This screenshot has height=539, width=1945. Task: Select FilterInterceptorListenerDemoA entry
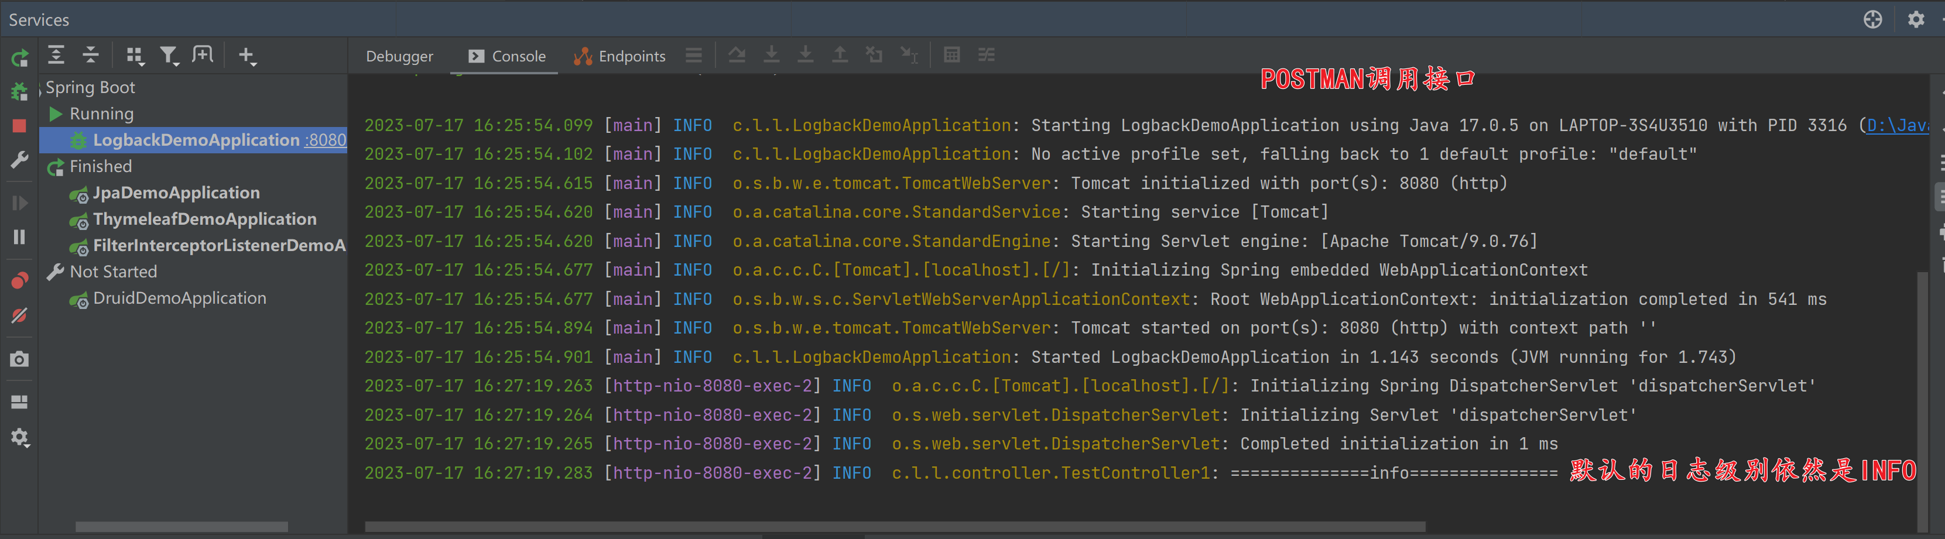point(219,245)
